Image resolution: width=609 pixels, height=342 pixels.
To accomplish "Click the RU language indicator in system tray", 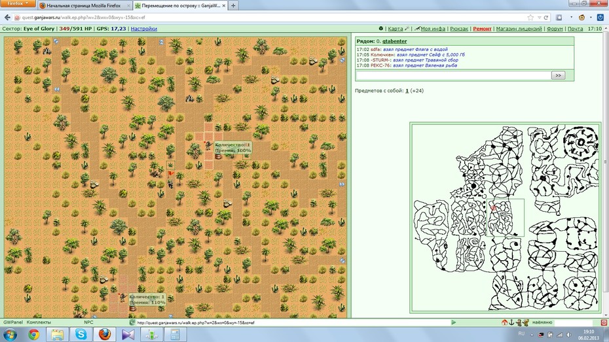I will tap(521, 333).
